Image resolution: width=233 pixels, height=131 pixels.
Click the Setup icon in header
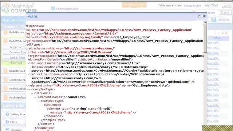[222, 13]
